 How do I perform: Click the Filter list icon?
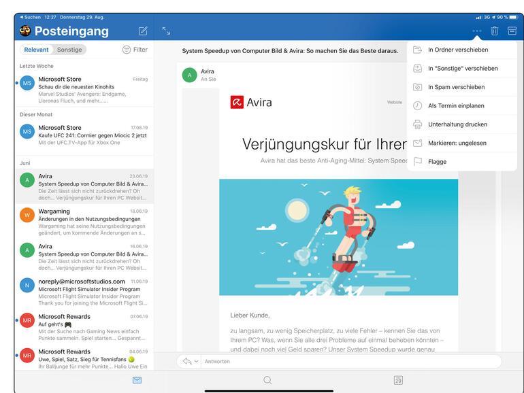(127, 50)
